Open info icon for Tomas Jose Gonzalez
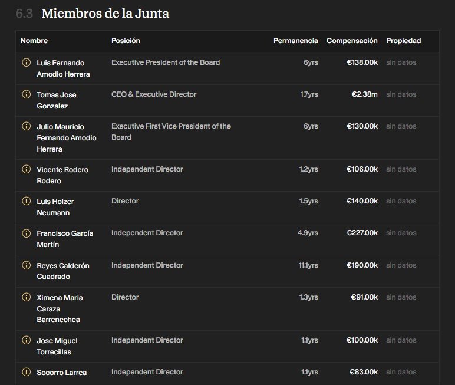This screenshot has width=455, height=385. click(x=26, y=94)
